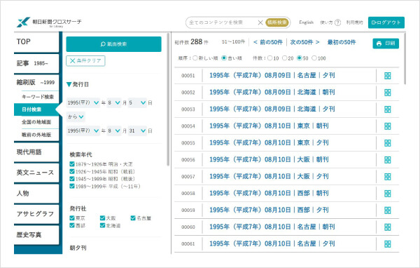
Task: Open page viewer icon for result 00051
Action: (387, 76)
